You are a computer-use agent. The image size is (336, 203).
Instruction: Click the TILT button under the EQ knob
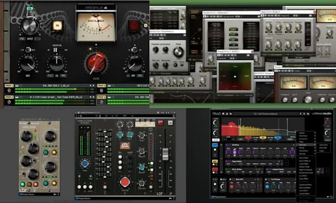(50, 76)
